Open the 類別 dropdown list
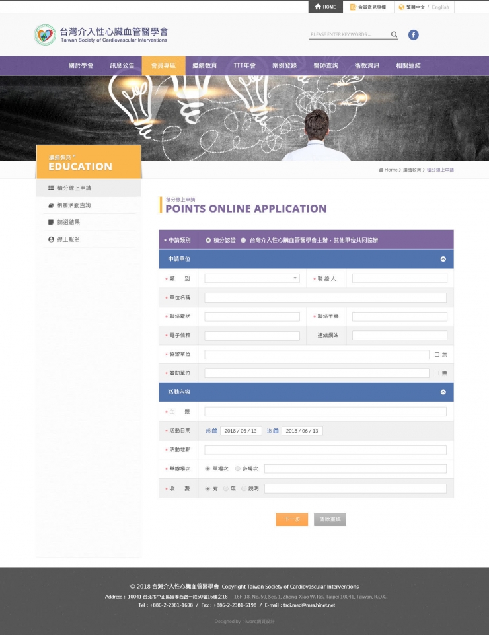489x635 pixels. pos(252,278)
